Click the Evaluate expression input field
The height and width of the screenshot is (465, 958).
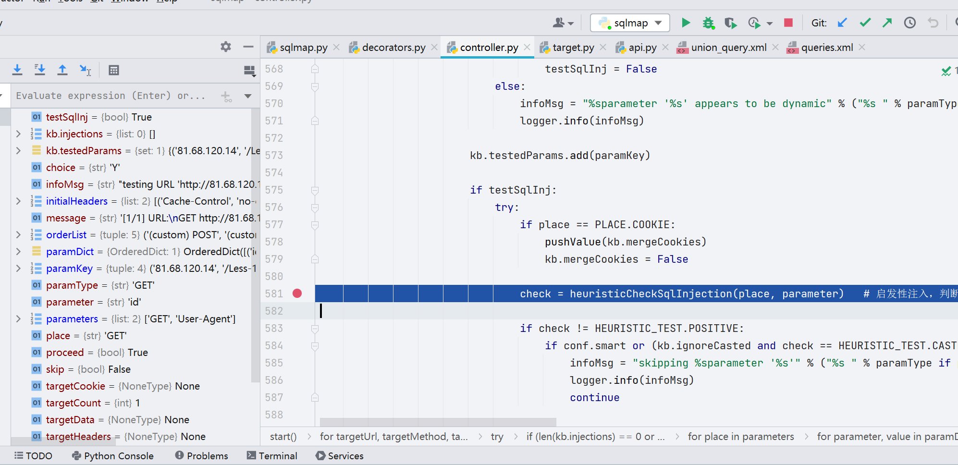pos(113,96)
